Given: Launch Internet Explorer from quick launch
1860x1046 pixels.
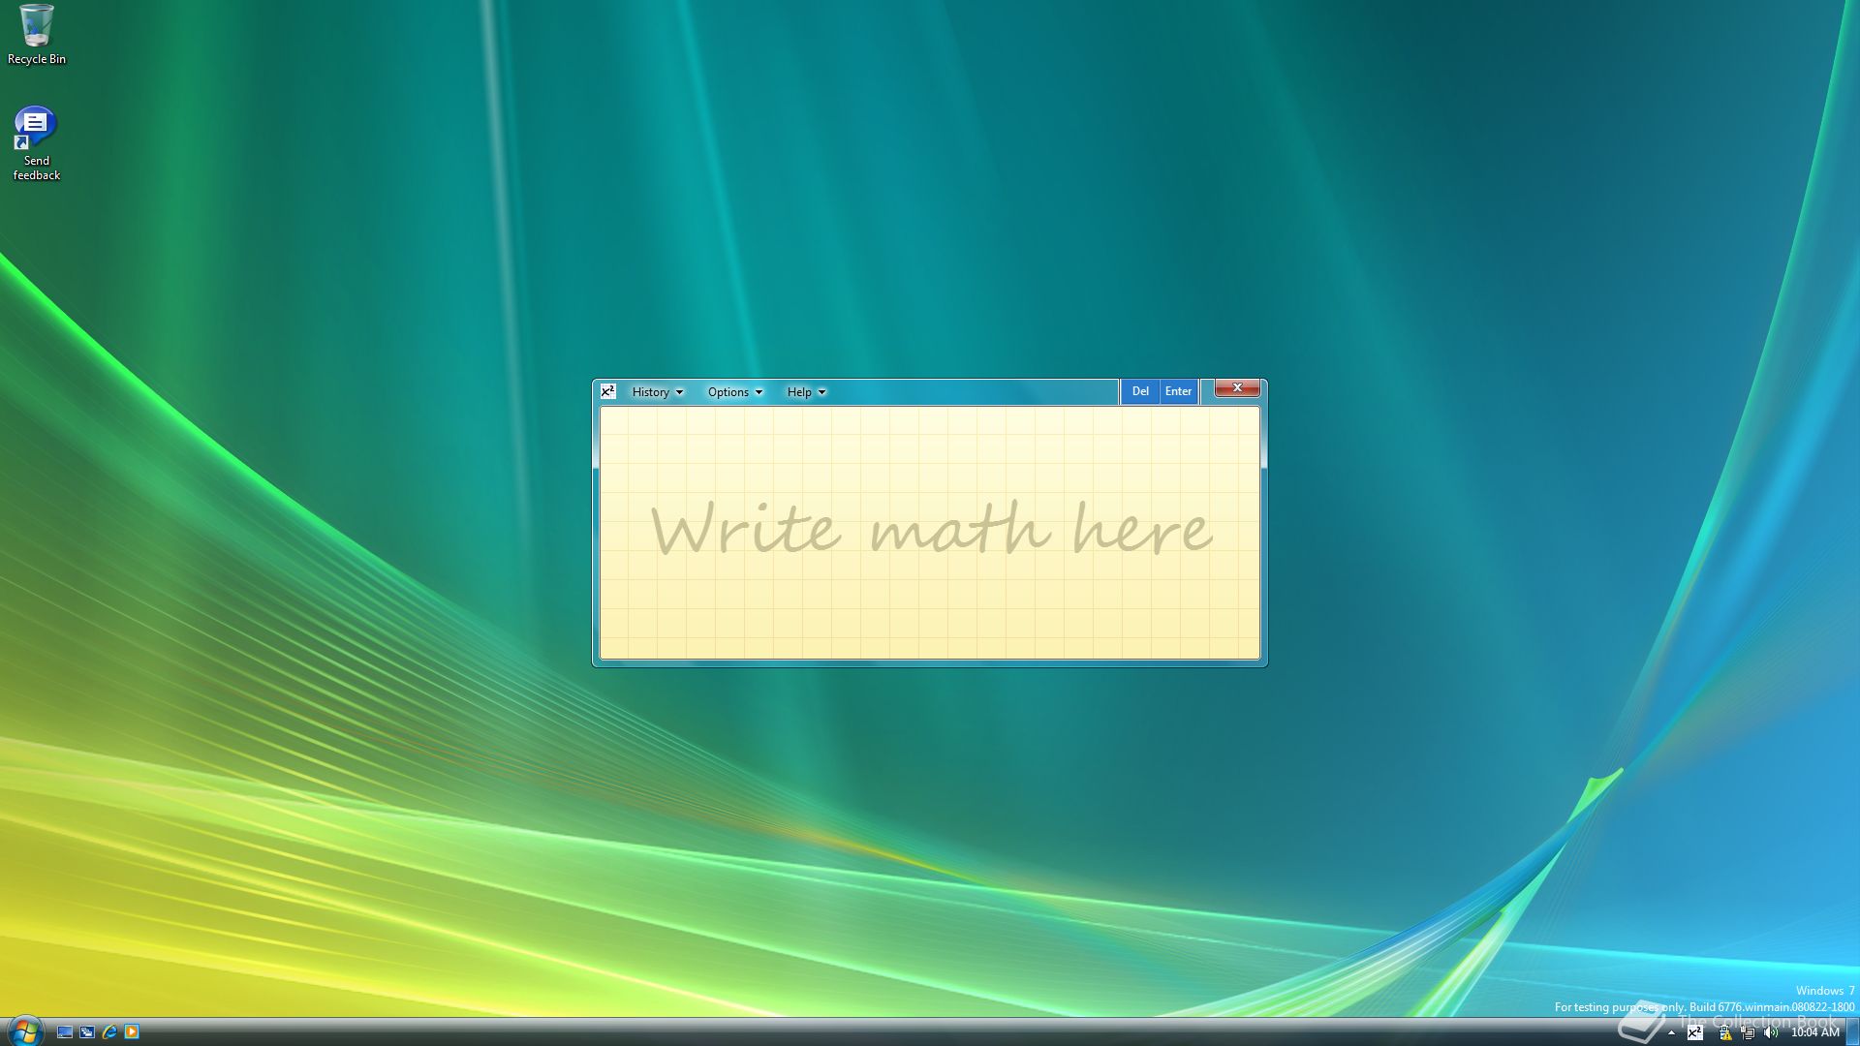Looking at the screenshot, I should [109, 1032].
